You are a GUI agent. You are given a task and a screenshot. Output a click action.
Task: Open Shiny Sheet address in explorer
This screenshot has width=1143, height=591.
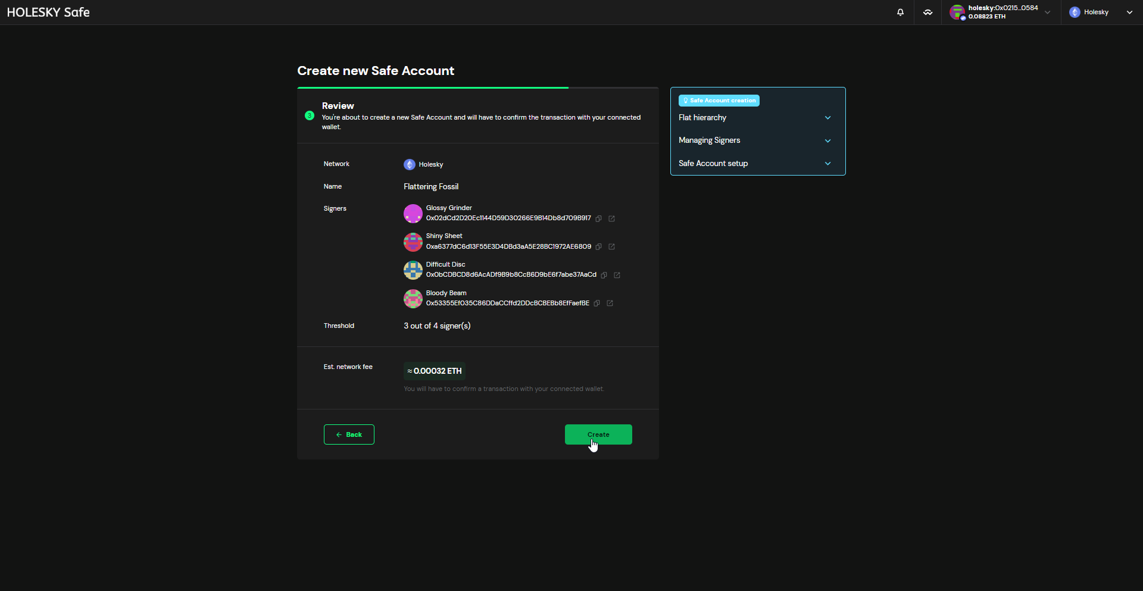611,246
